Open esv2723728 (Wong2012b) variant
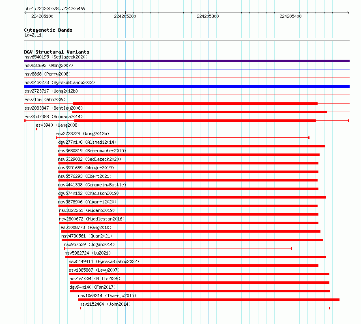 (x=82, y=134)
